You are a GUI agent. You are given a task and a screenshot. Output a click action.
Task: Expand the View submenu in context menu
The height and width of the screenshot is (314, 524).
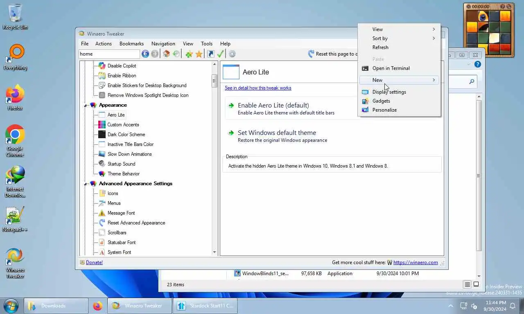click(399, 29)
